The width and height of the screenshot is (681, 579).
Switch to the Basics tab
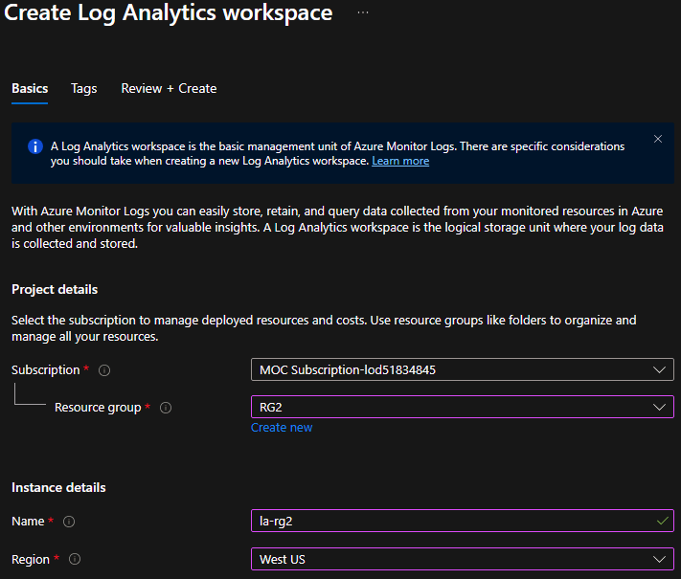click(x=30, y=88)
